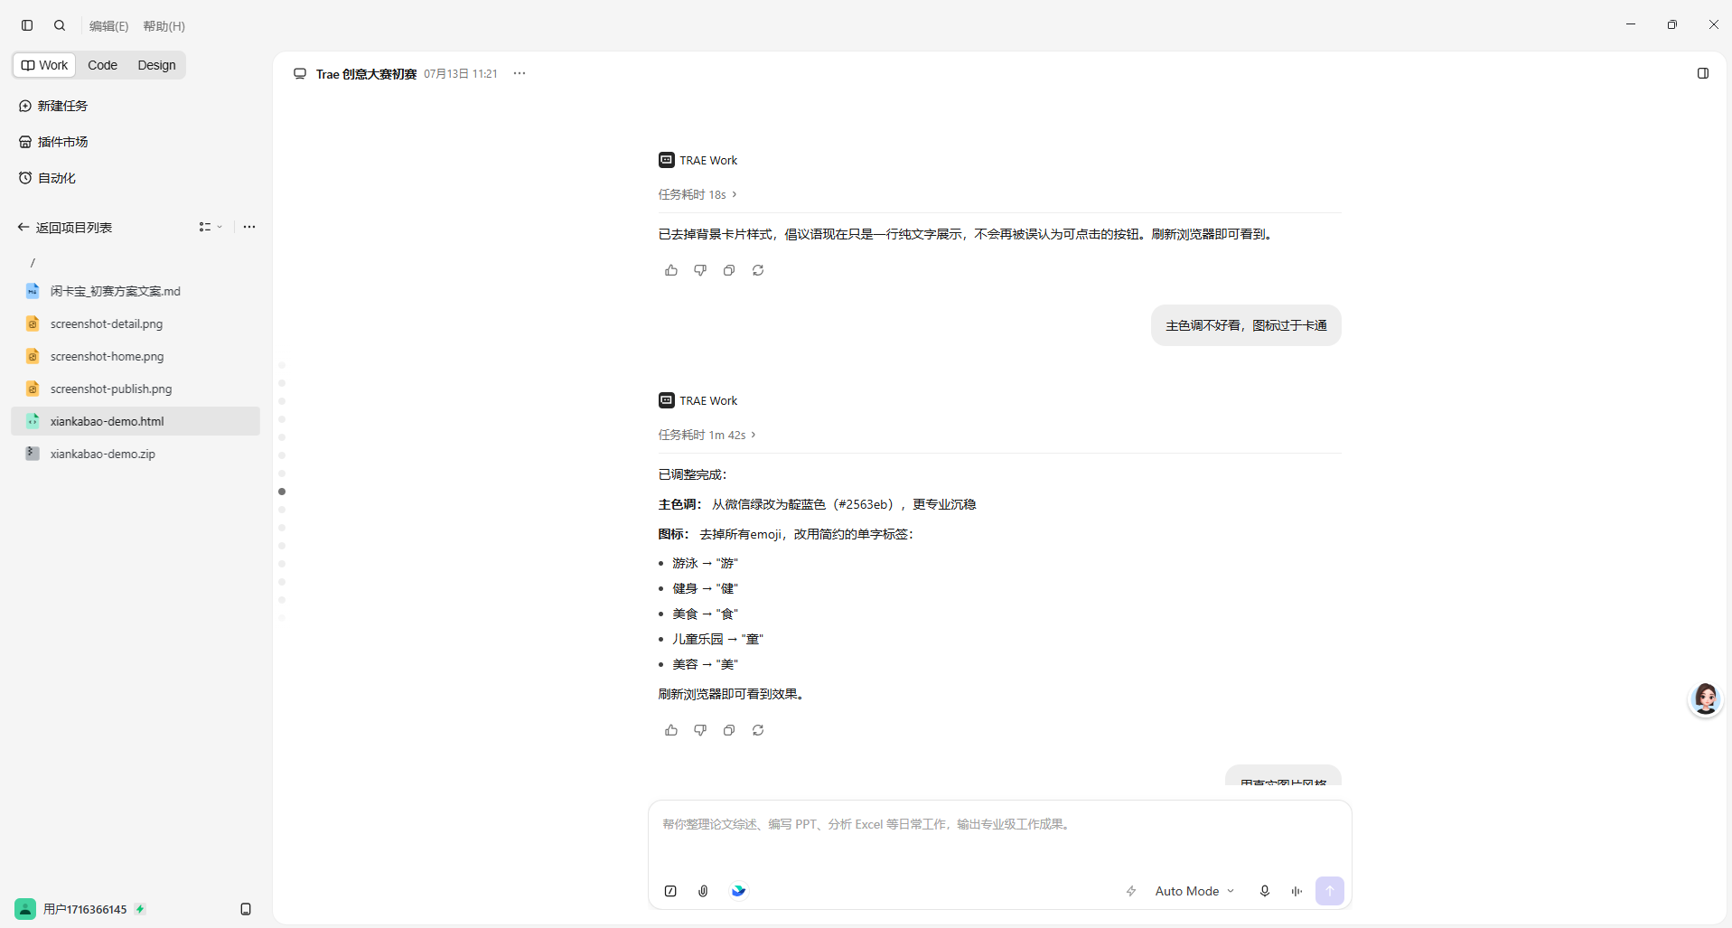Click the conversation title Trae 创意大赛初赛

tap(366, 74)
